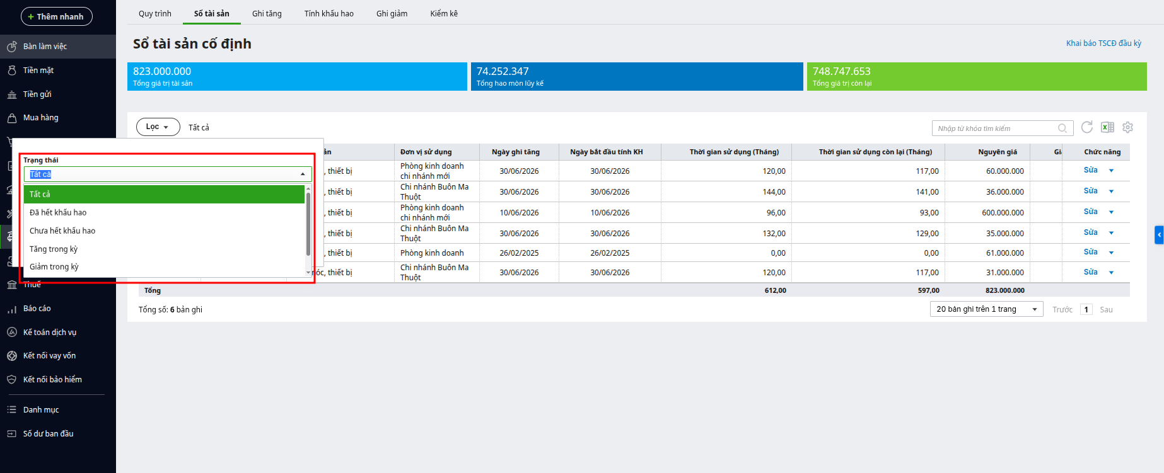Click the Thêm nhanh button
Screen dimensions: 1164x473
tap(57, 16)
